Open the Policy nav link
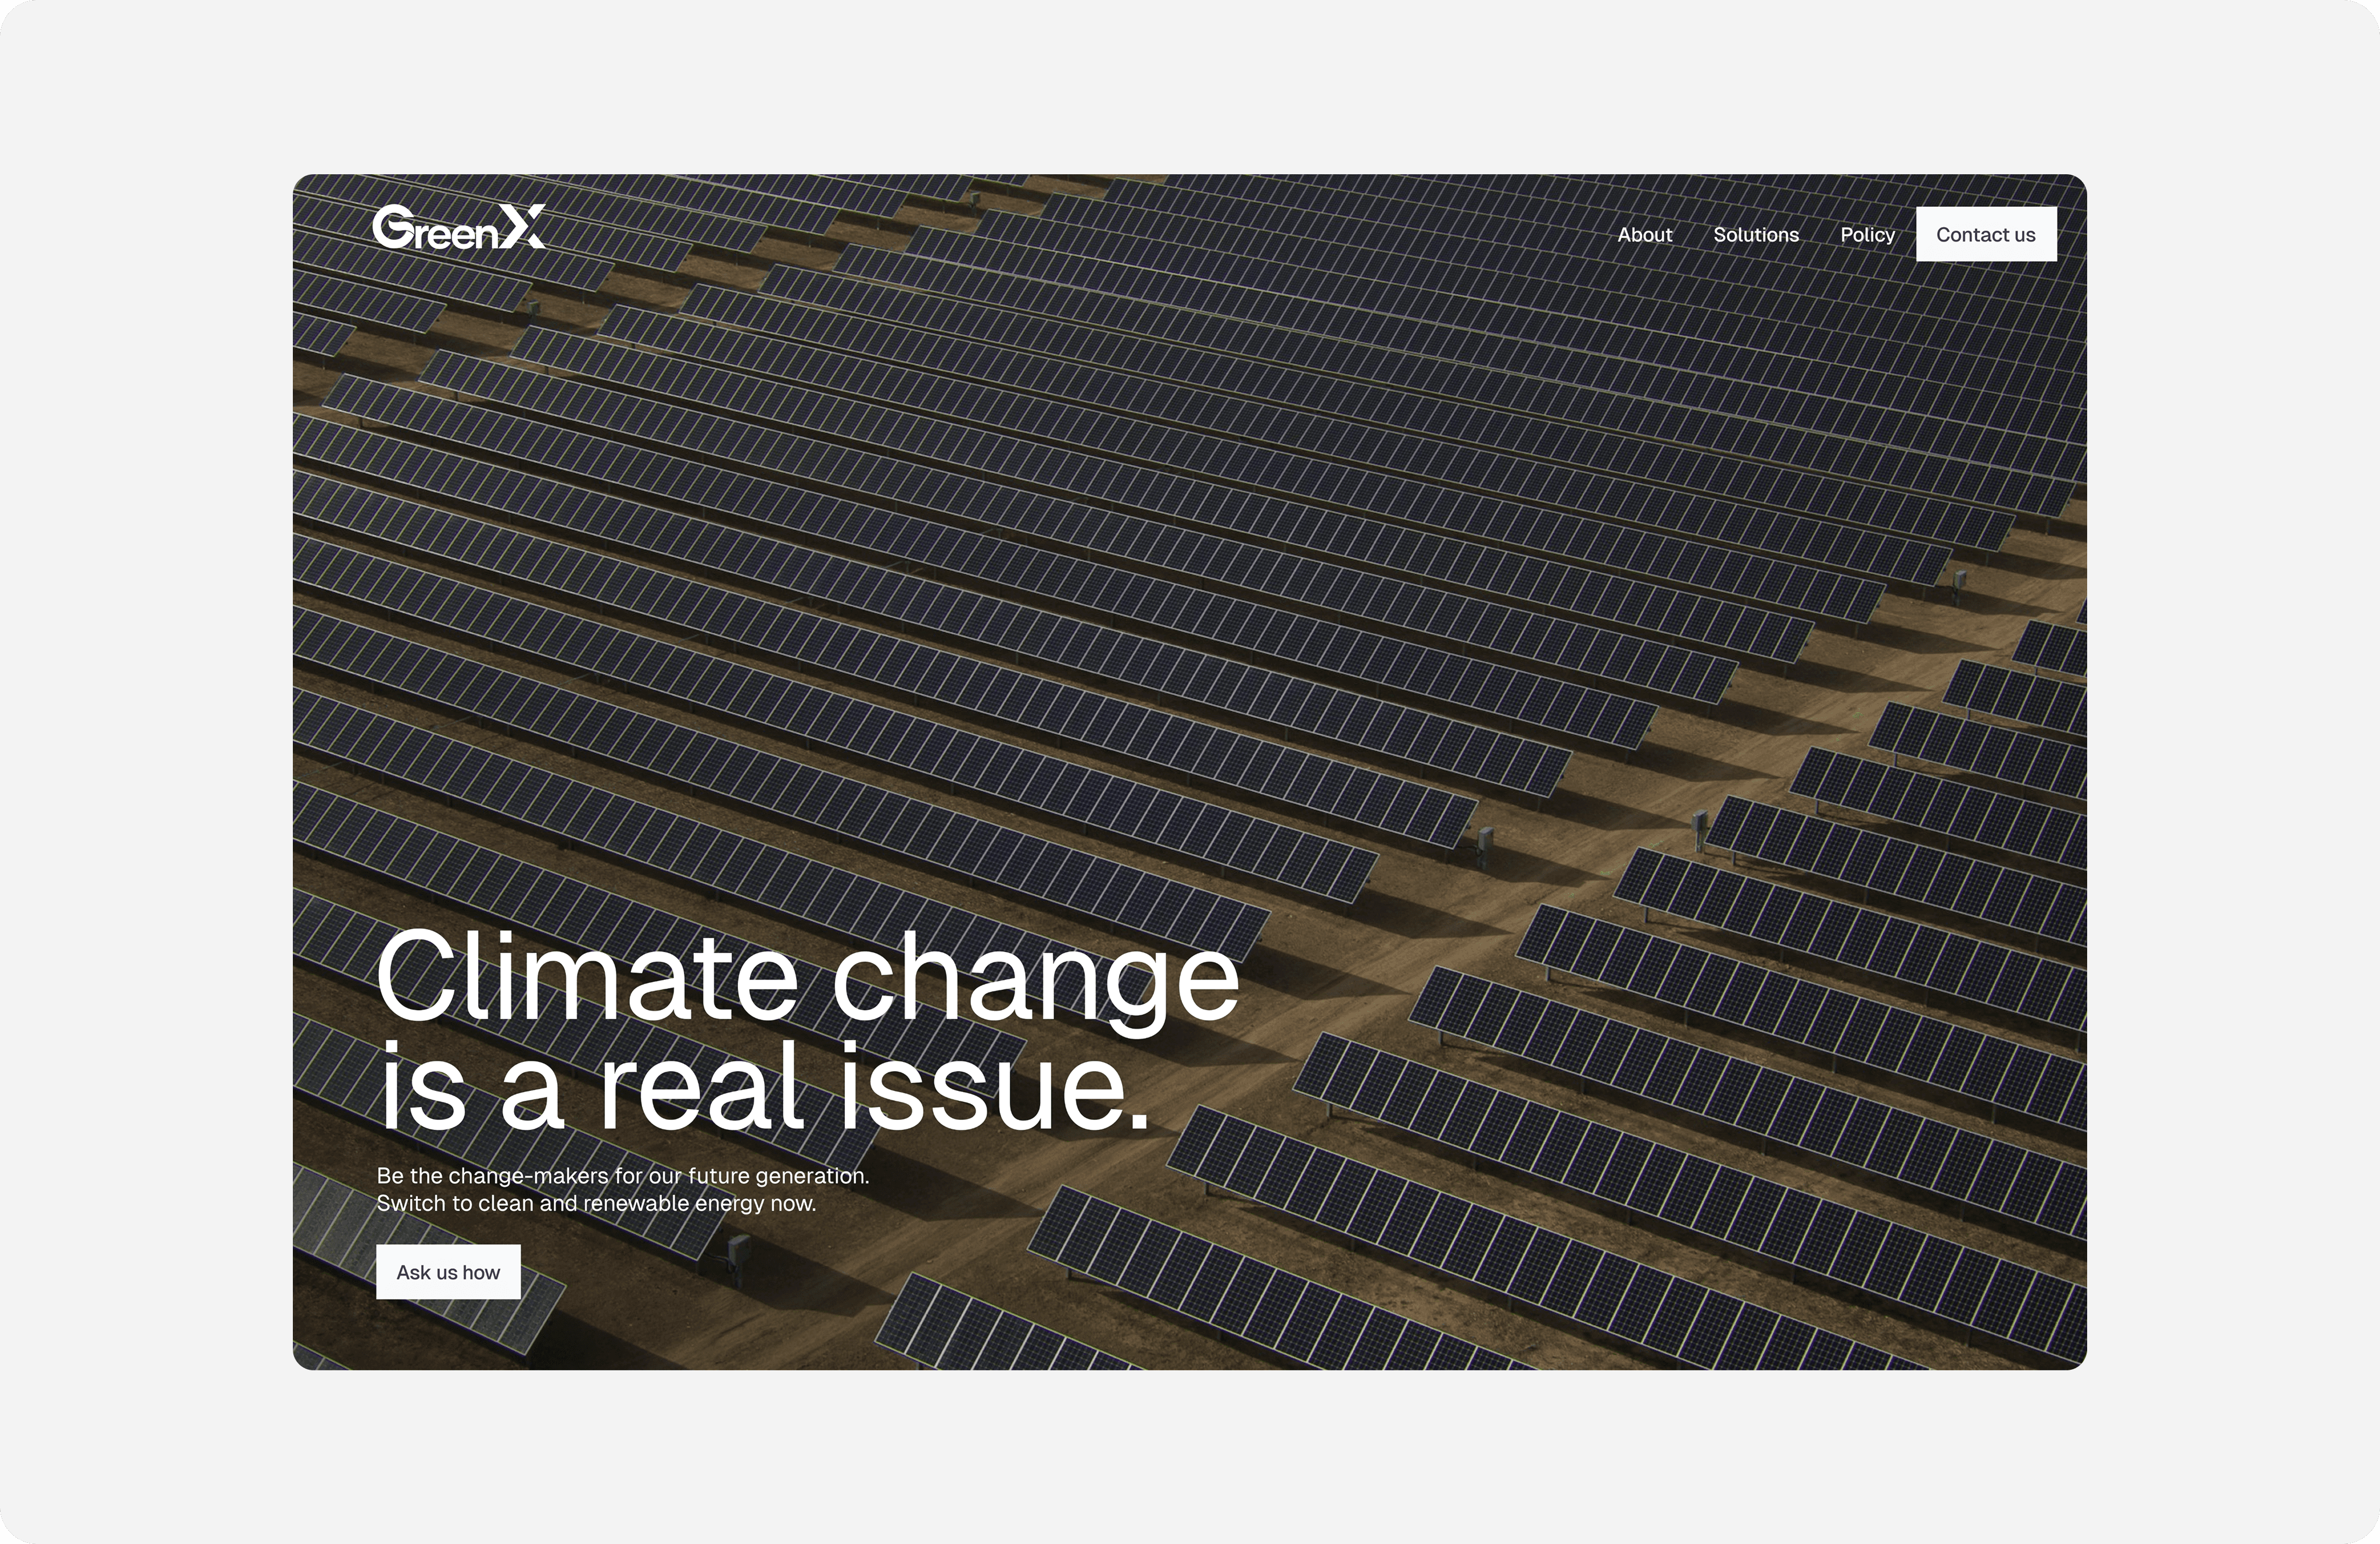 [1867, 235]
